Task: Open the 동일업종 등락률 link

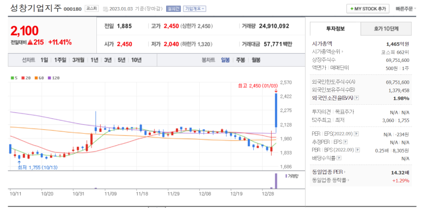Action: coord(330,180)
